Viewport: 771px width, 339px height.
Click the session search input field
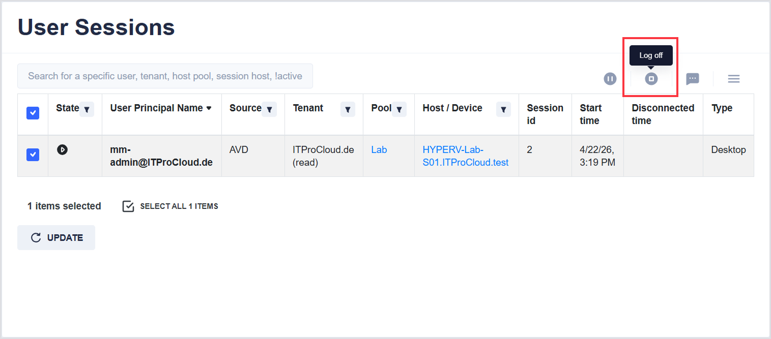[165, 76]
